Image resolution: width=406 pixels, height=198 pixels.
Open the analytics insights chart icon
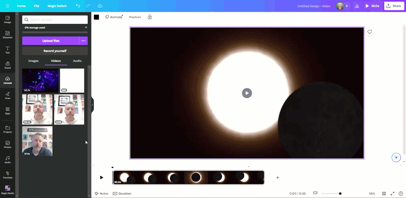pyautogui.click(x=357, y=6)
